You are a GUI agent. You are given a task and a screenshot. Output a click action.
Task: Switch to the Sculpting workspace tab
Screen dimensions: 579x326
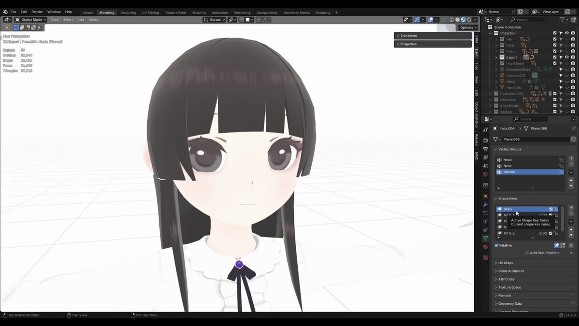tap(128, 13)
